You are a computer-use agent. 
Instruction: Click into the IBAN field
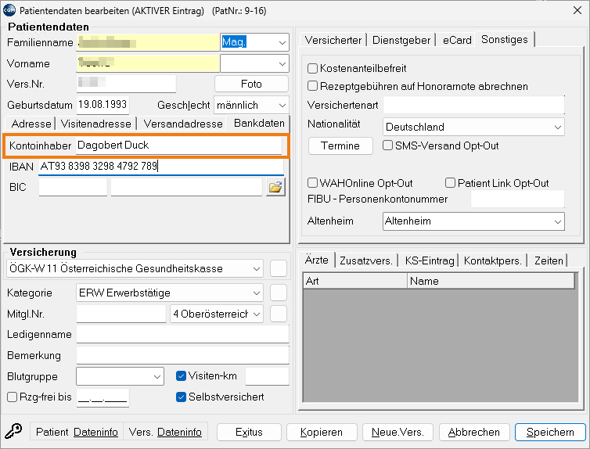click(x=161, y=166)
